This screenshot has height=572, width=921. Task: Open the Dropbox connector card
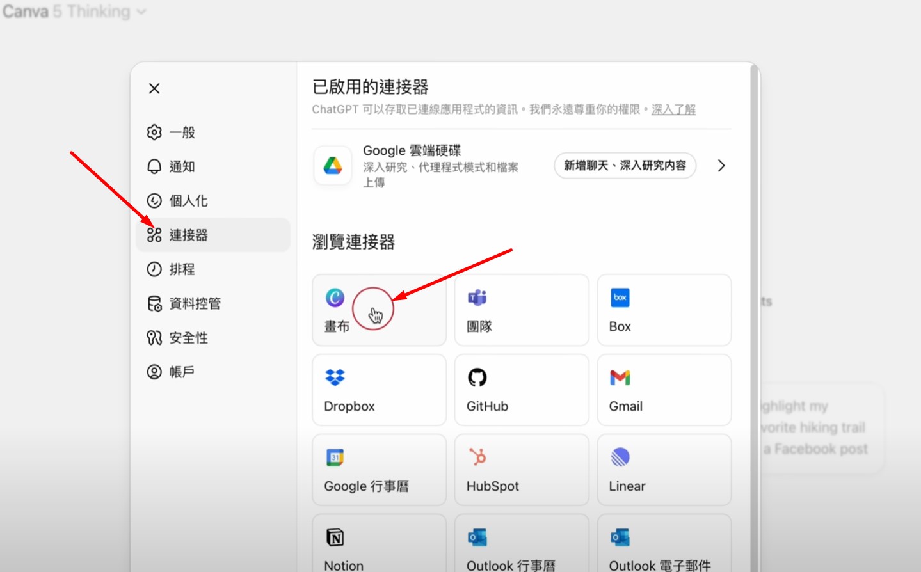point(379,390)
